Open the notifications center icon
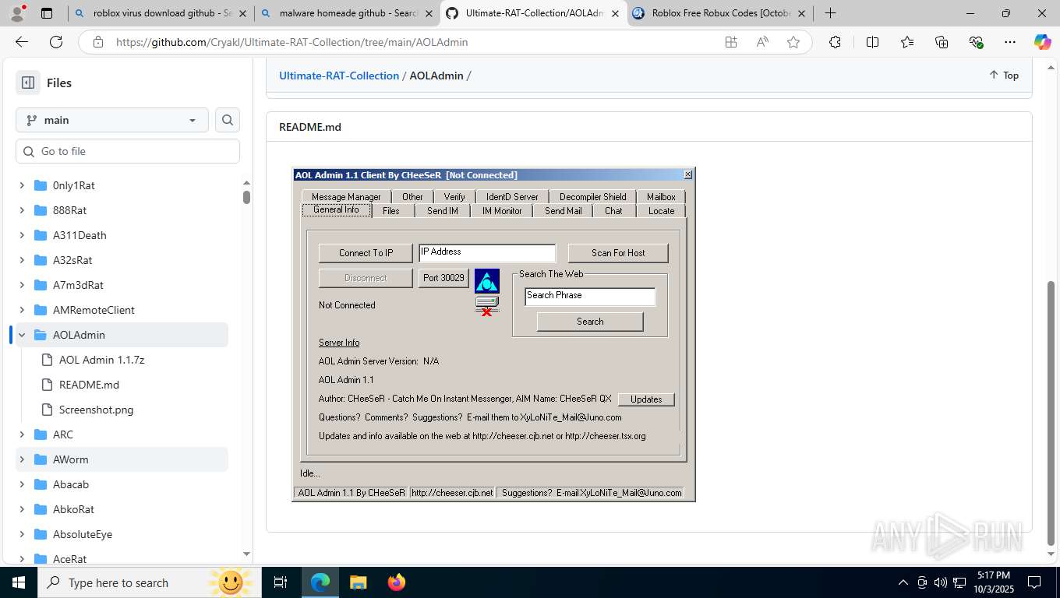Viewport: 1060px width, 598px height. coord(1034,582)
